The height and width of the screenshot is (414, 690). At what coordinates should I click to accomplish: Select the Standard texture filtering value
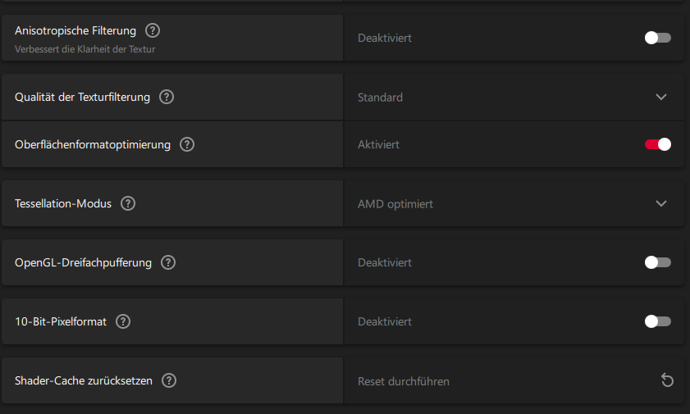click(x=380, y=98)
